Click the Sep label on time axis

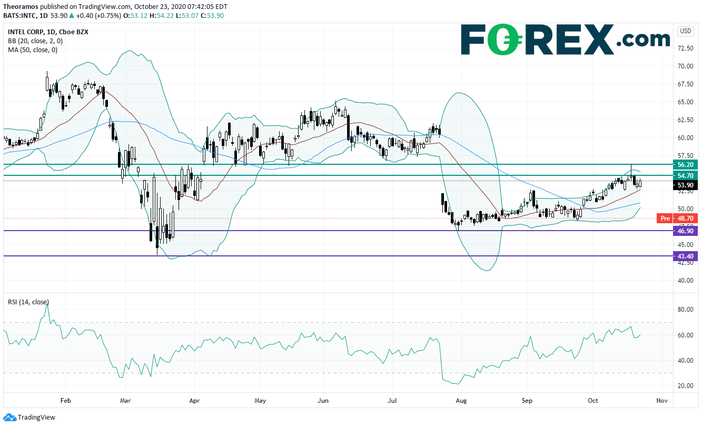pos(527,401)
